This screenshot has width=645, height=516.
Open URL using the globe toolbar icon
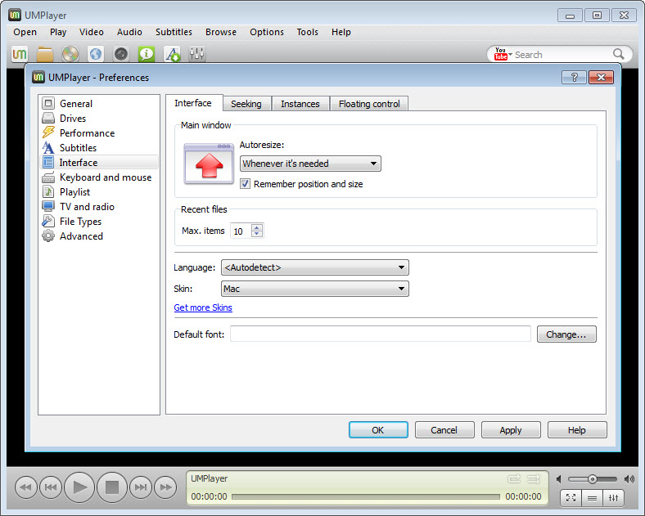(x=96, y=54)
